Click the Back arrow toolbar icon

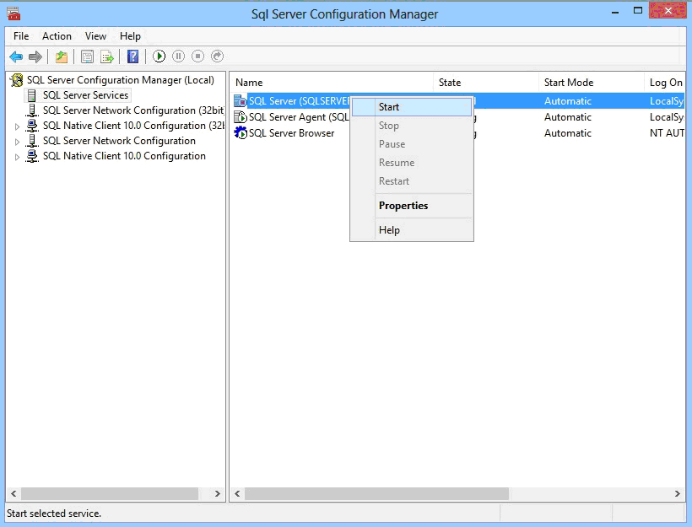[x=16, y=56]
